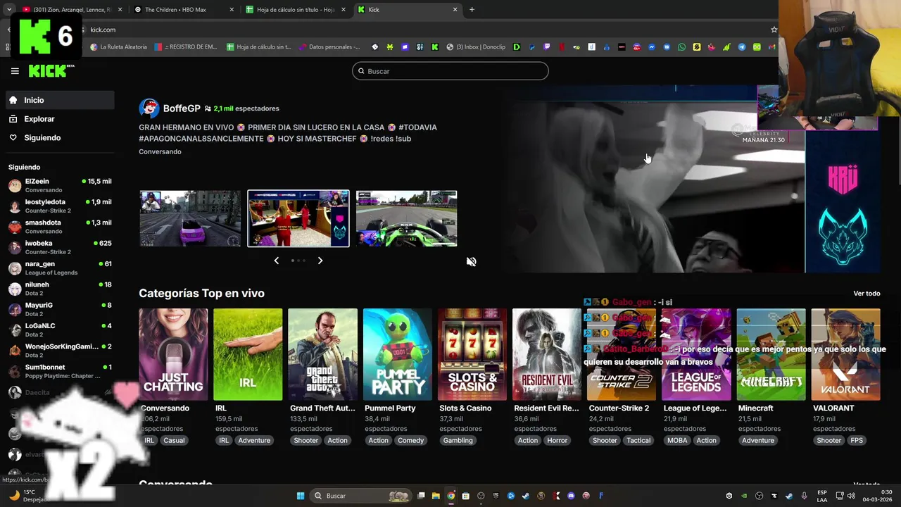The width and height of the screenshot is (901, 507).
Task: Switch to The Children HBO Max tab
Action: [x=183, y=10]
